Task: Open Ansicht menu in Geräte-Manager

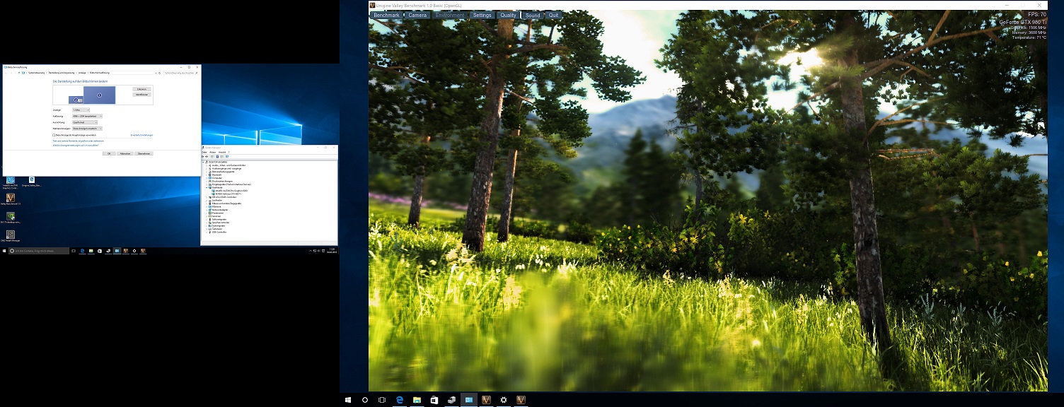Action: pos(222,152)
